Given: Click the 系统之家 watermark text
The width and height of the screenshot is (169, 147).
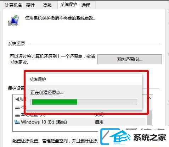Looking at the screenshot, I should tap(150, 137).
